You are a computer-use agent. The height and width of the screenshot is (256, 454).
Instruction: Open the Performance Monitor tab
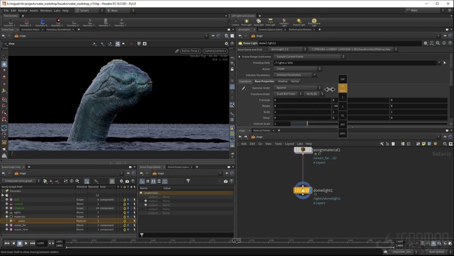300,29
